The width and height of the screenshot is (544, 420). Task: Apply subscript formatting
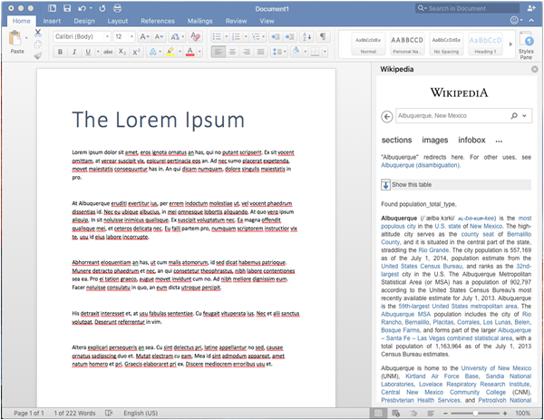[122, 52]
